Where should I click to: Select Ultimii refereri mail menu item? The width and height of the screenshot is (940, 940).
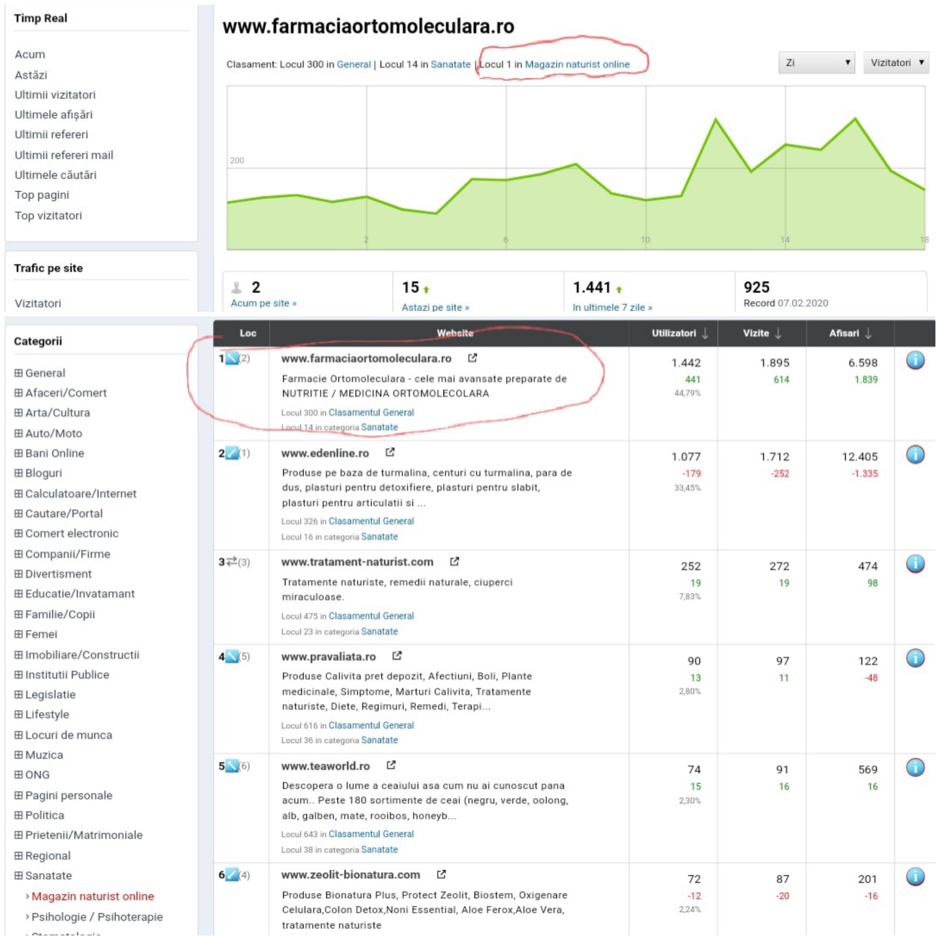point(64,155)
